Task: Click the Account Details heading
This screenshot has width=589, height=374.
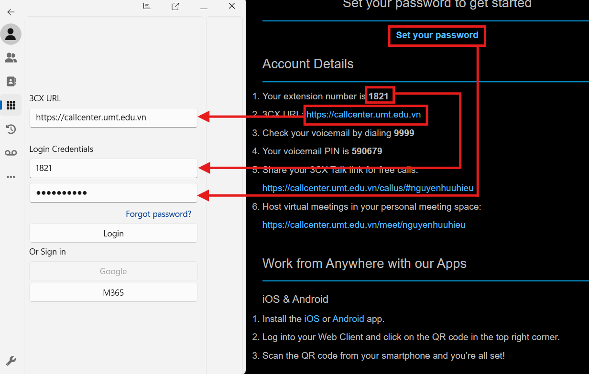Action: click(x=308, y=64)
